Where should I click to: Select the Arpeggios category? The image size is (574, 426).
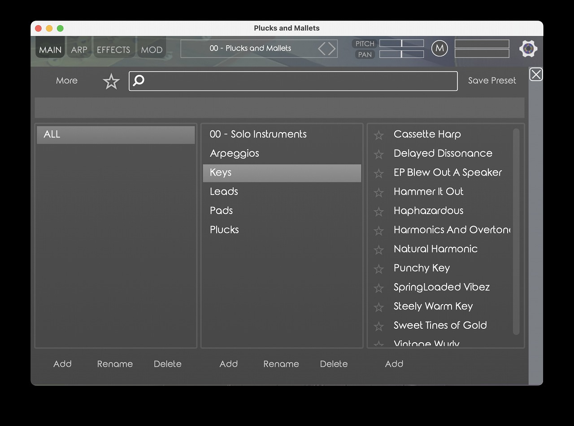pos(235,153)
